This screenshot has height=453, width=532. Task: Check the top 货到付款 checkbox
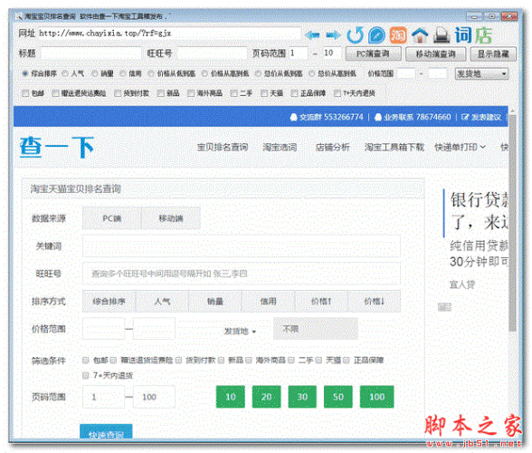pyautogui.click(x=118, y=93)
